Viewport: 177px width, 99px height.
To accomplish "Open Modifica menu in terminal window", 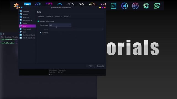I will [8, 37].
